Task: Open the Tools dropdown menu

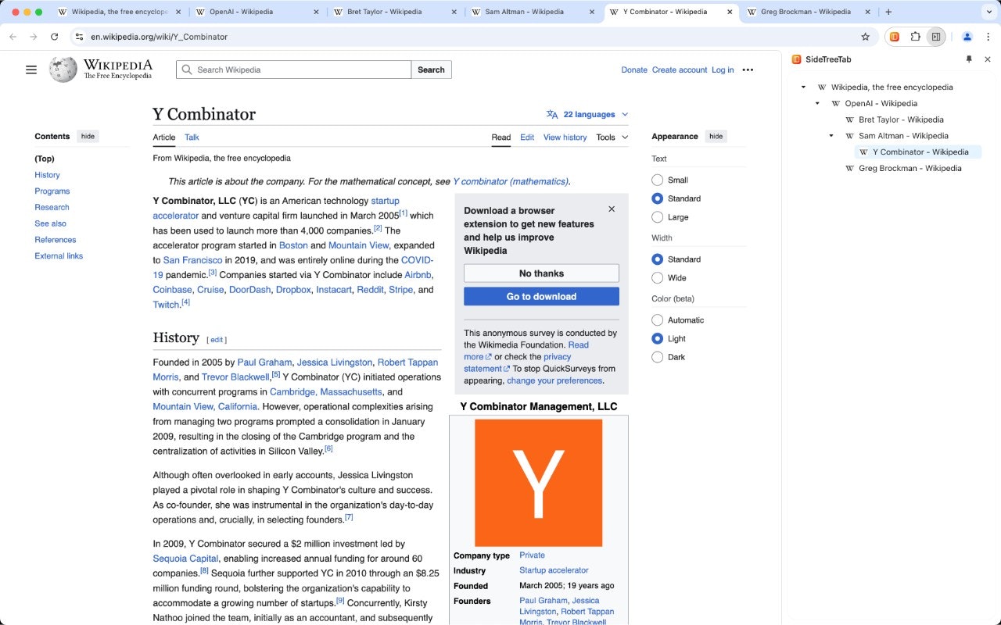Action: click(612, 137)
